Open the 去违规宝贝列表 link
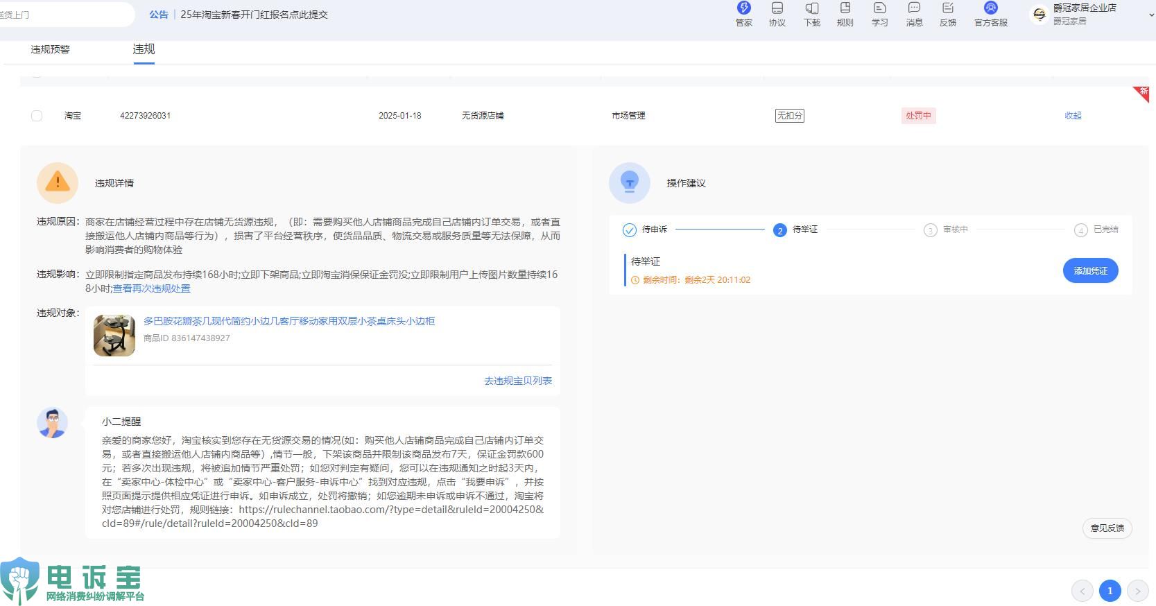This screenshot has width=1156, height=606. [518, 381]
